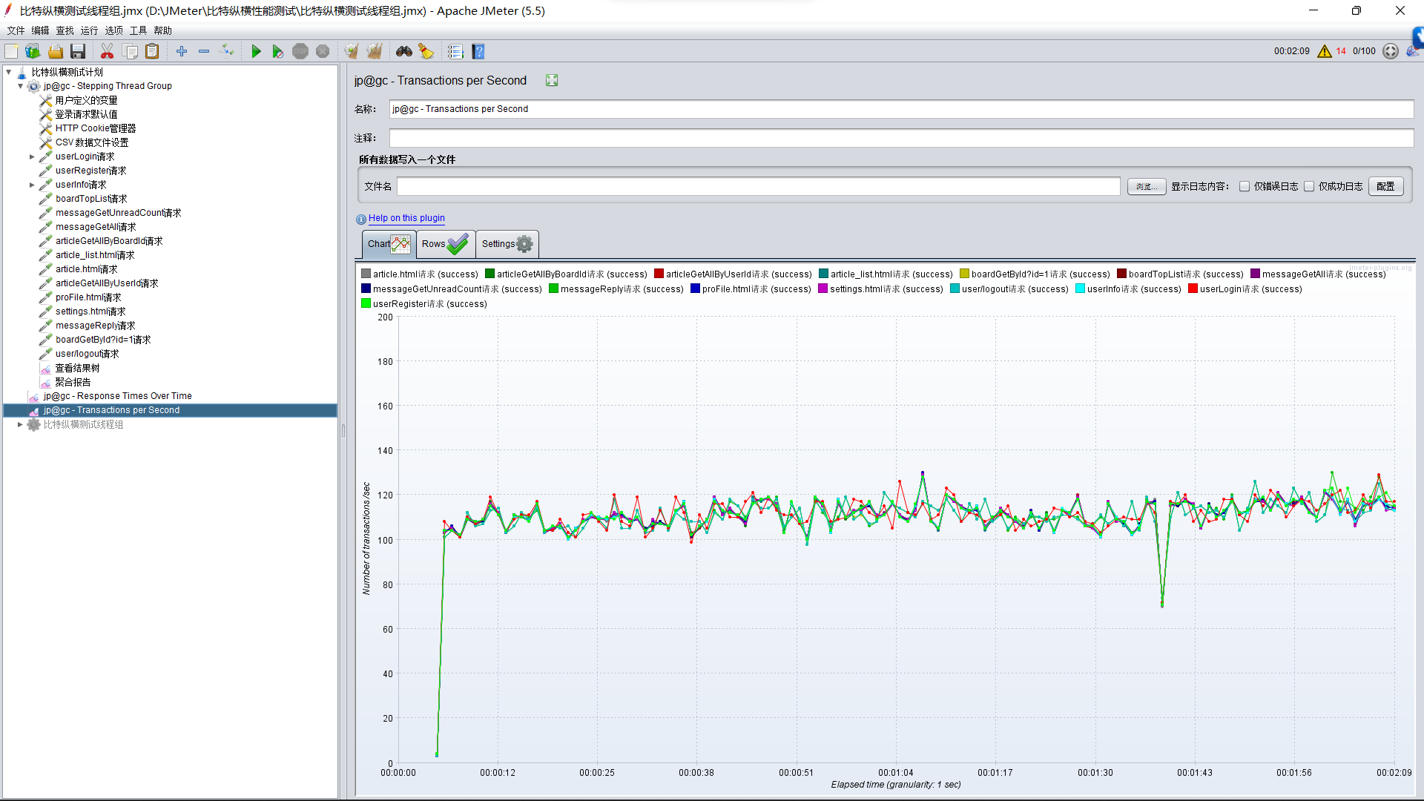Click the userLogin请求 red legend swatch

1193,289
